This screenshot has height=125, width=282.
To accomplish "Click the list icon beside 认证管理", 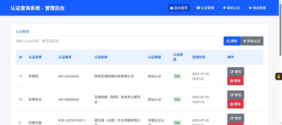I will [198, 8].
